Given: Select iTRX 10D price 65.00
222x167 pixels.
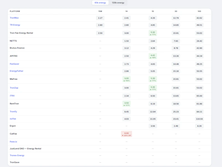Looking at the screenshot, I should [199, 96].
